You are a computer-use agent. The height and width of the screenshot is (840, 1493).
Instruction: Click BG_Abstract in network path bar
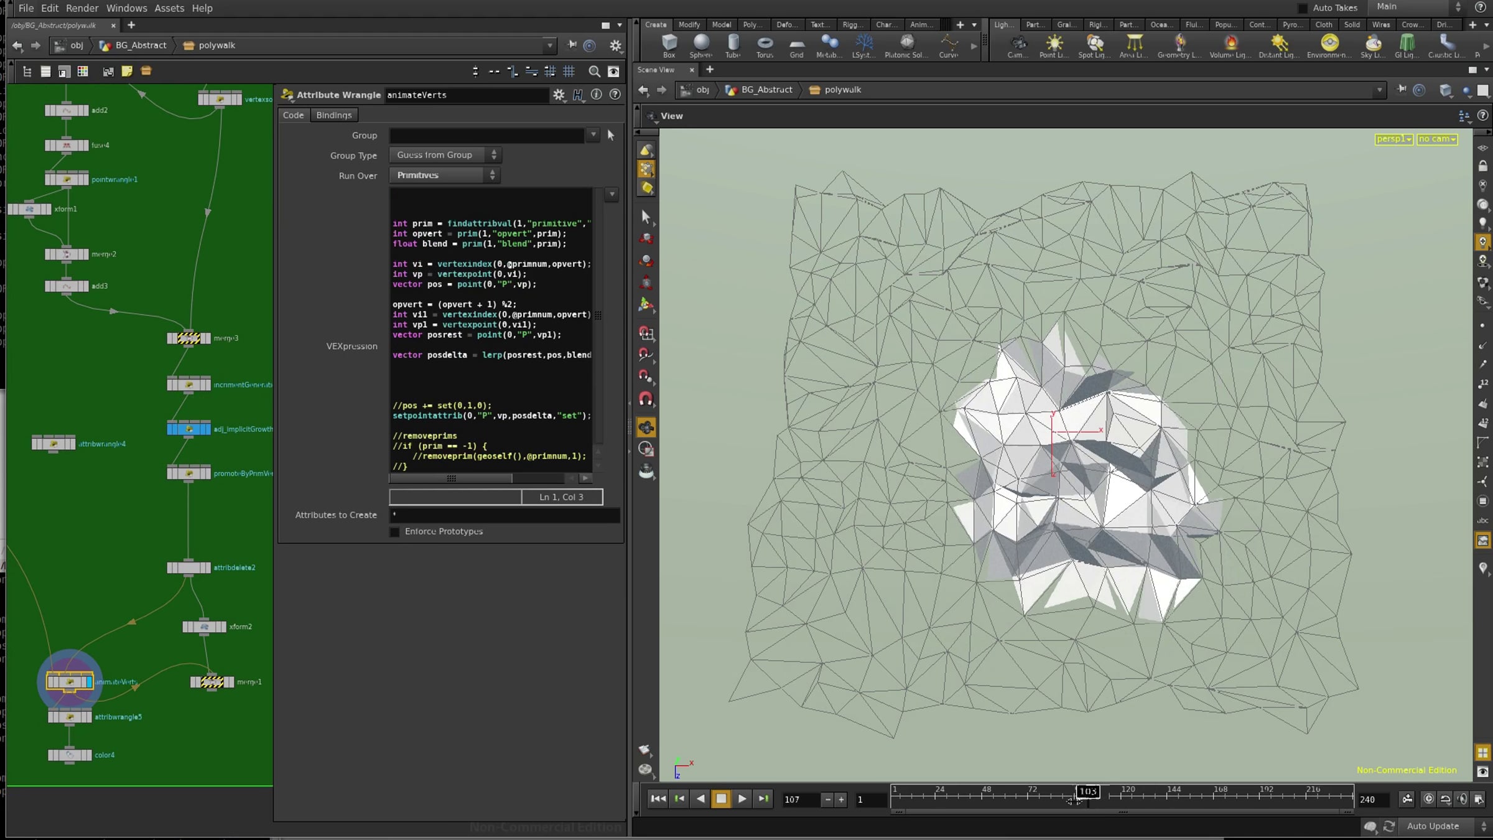(x=141, y=45)
